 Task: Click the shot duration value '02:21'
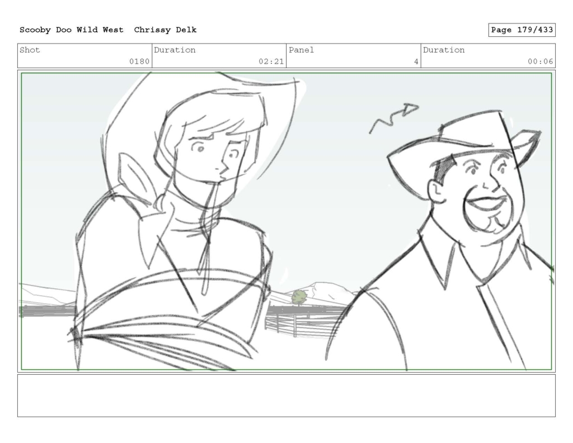[x=271, y=61]
